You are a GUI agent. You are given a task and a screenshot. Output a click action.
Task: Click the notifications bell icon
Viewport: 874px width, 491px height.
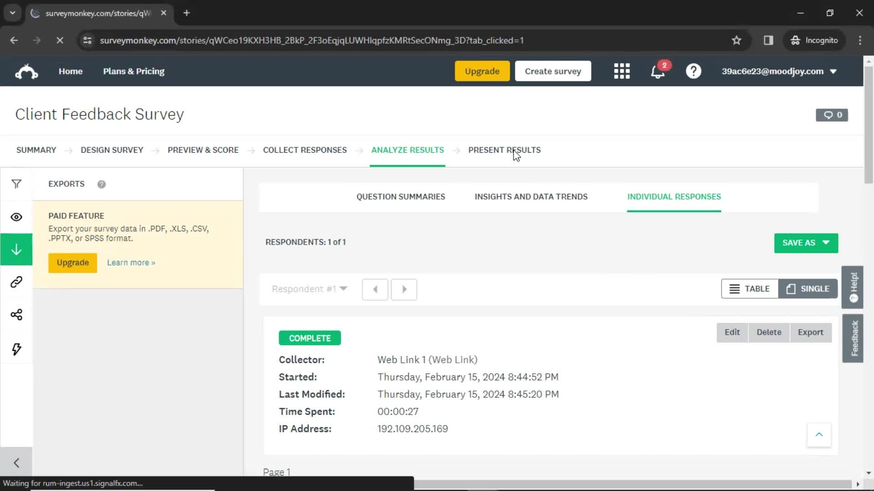pos(658,71)
